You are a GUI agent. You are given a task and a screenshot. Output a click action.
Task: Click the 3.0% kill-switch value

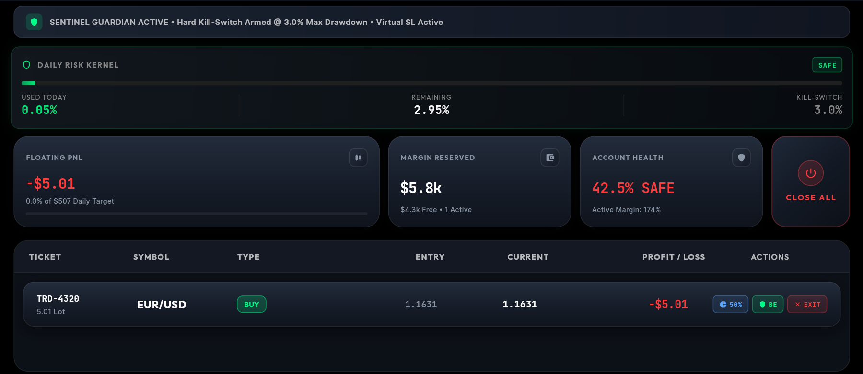(x=828, y=110)
